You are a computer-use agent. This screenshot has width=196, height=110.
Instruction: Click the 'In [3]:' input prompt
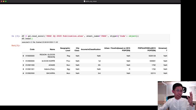click(16, 36)
